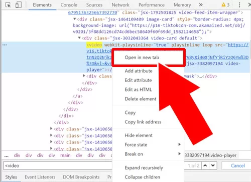Expand the fourth jsx-1410658 div node
251x182 pixels.
coord(51,148)
